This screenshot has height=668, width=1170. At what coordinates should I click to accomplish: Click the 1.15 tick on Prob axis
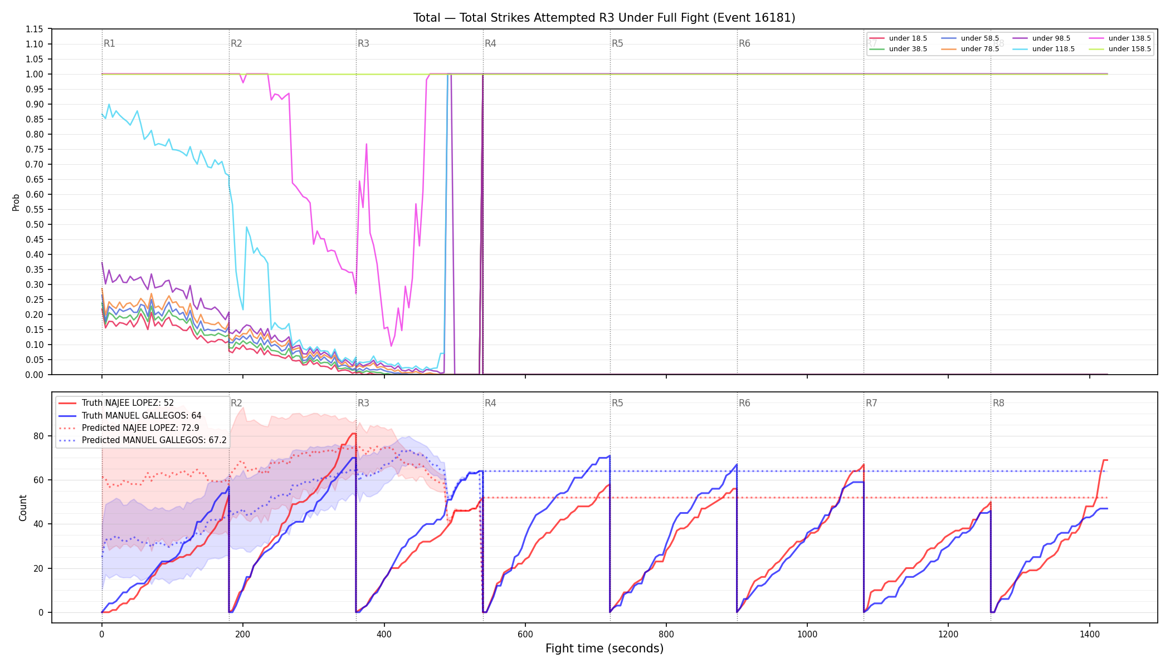35,29
